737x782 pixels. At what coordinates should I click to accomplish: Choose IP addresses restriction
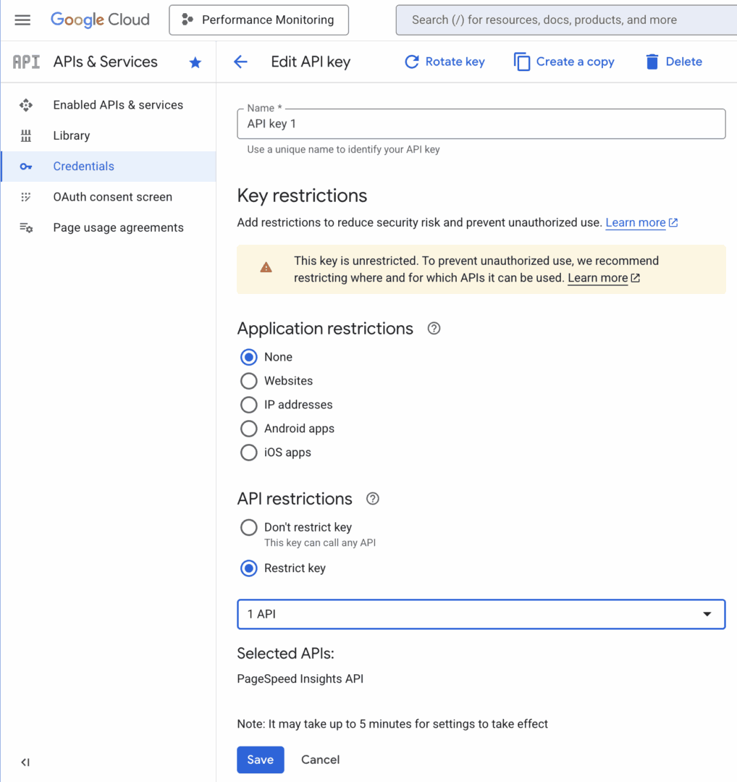(x=248, y=404)
